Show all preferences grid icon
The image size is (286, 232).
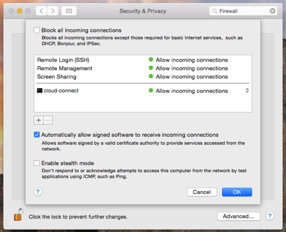coord(69,11)
